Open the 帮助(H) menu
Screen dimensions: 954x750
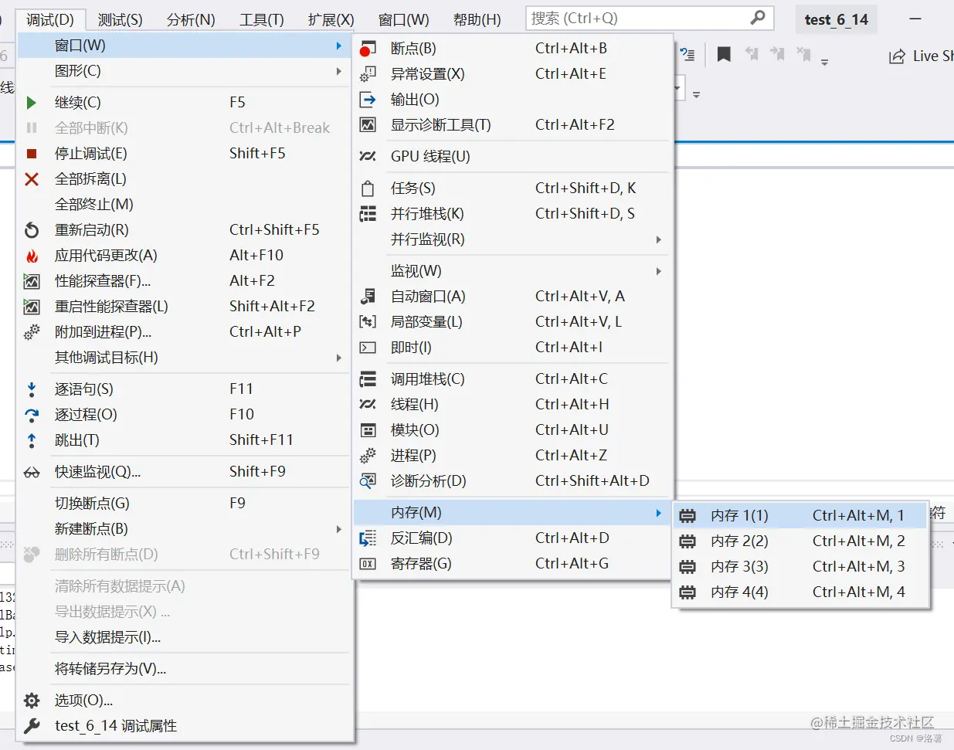point(477,19)
